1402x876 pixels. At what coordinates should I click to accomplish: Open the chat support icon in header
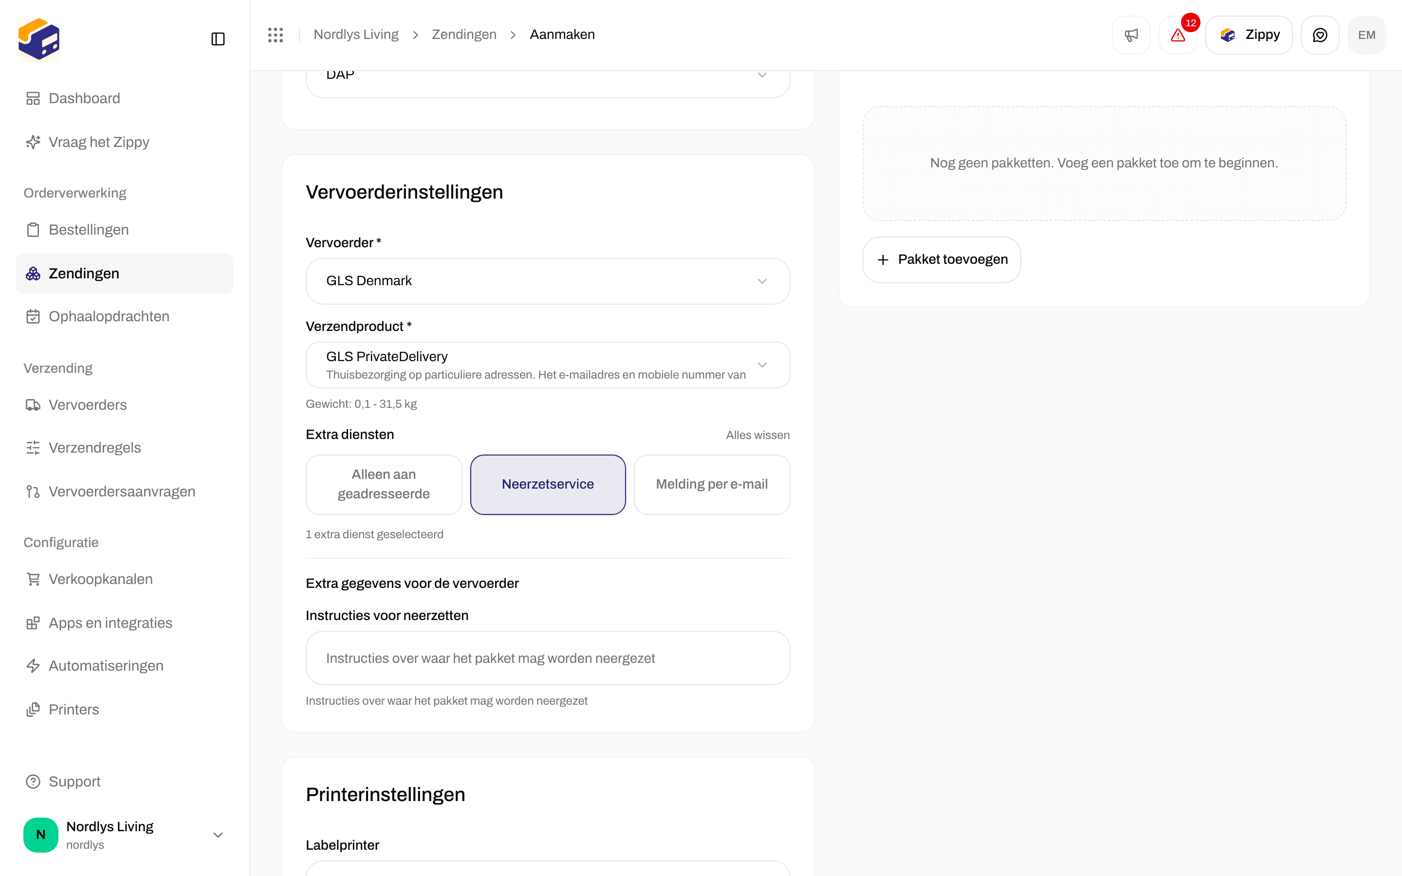(x=1320, y=35)
